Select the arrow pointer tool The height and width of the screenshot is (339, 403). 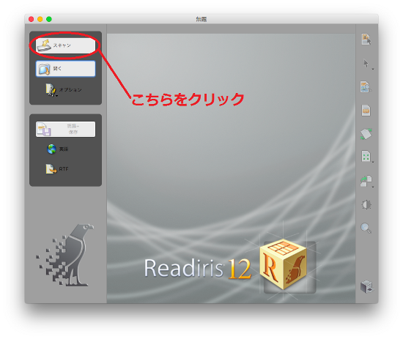[366, 63]
